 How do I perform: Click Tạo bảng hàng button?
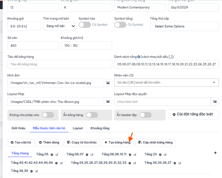click(x=118, y=142)
